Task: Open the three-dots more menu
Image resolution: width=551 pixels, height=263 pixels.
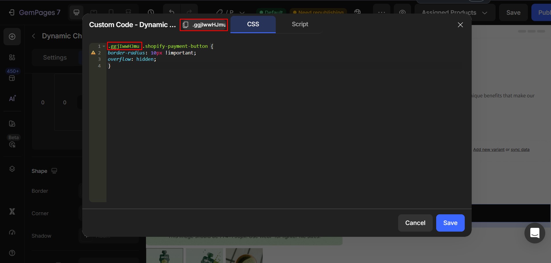Action: [382, 12]
